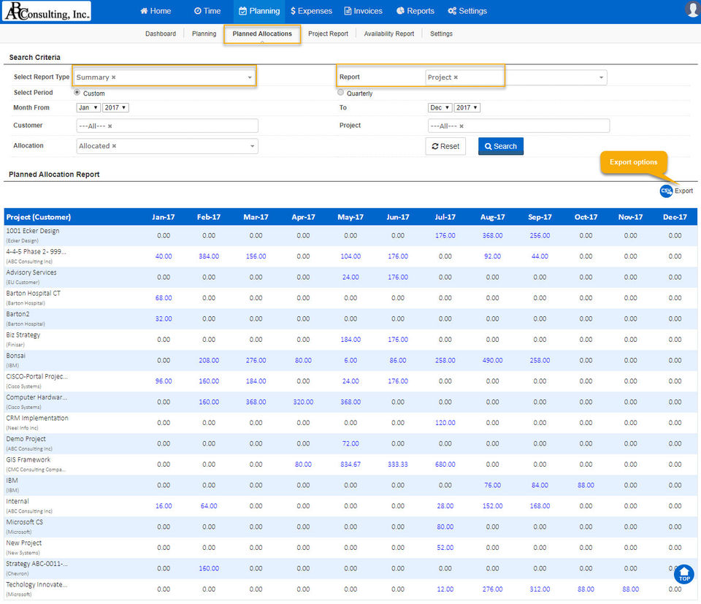Click the ABC Consulting logo

point(47,11)
